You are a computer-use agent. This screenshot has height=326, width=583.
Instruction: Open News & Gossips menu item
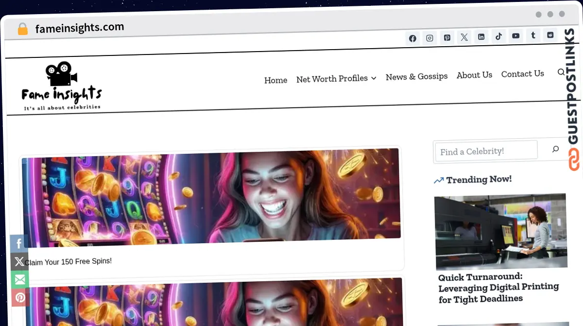point(416,76)
